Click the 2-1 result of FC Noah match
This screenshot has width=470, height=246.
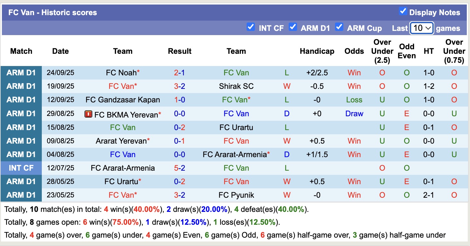click(179, 72)
